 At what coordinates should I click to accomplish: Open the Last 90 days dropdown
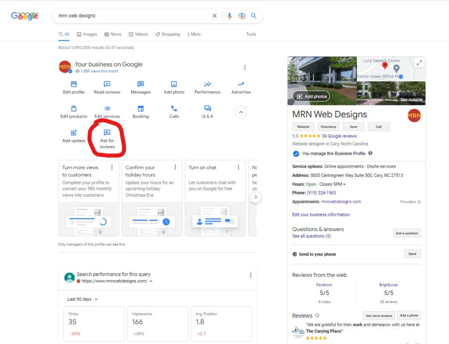[81, 299]
